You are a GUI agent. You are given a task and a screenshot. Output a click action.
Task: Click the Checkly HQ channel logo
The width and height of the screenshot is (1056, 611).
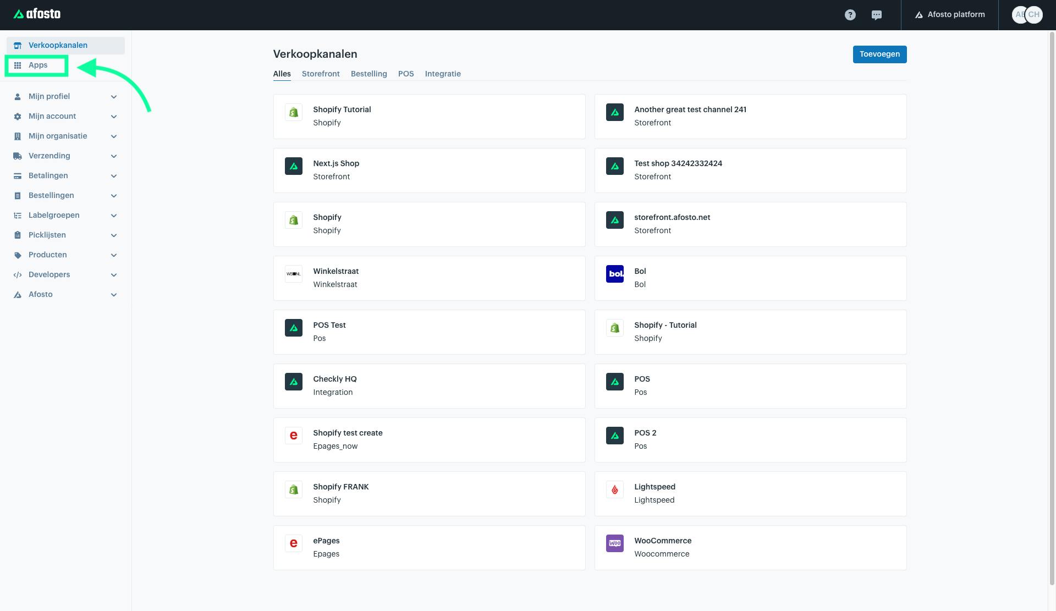pyautogui.click(x=294, y=382)
